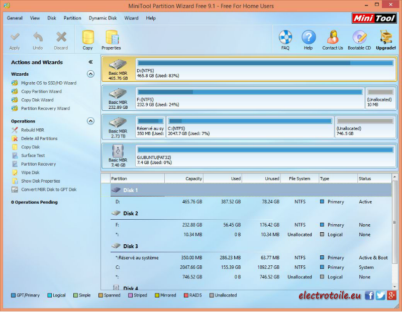Click the Status column header

(374, 179)
